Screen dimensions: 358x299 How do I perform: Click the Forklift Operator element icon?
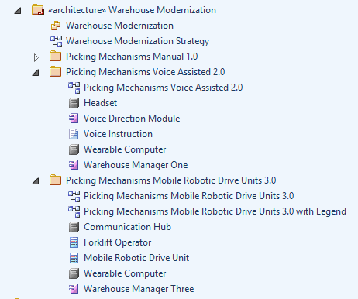(x=74, y=242)
